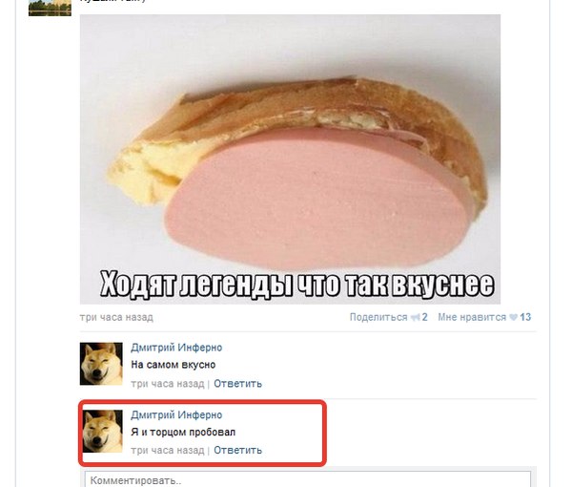Screen dimensions: 572x487
Task: Open Дмитрий Инферно profile from first comment
Action: (176, 348)
